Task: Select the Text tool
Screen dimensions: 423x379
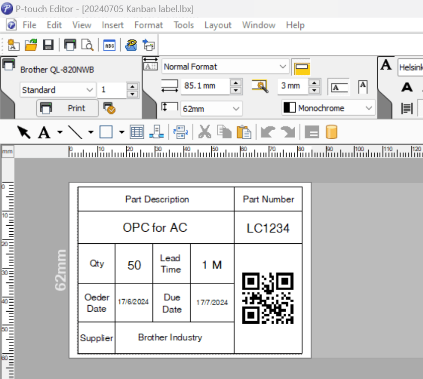Action: [44, 132]
